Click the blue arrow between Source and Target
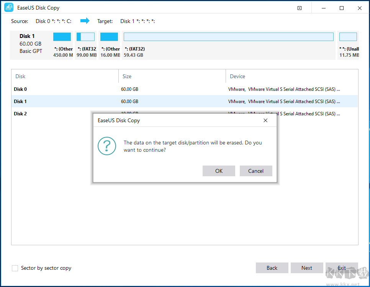 pyautogui.click(x=86, y=21)
